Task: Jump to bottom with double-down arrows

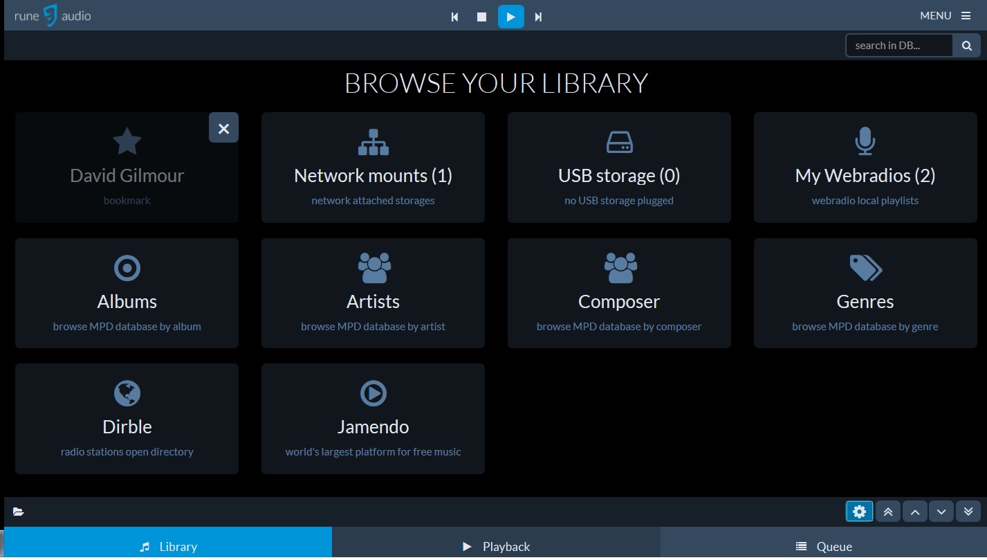Action: (x=968, y=512)
